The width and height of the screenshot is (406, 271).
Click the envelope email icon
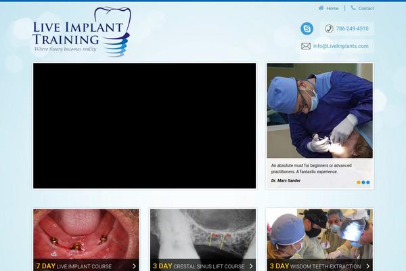[306, 46]
